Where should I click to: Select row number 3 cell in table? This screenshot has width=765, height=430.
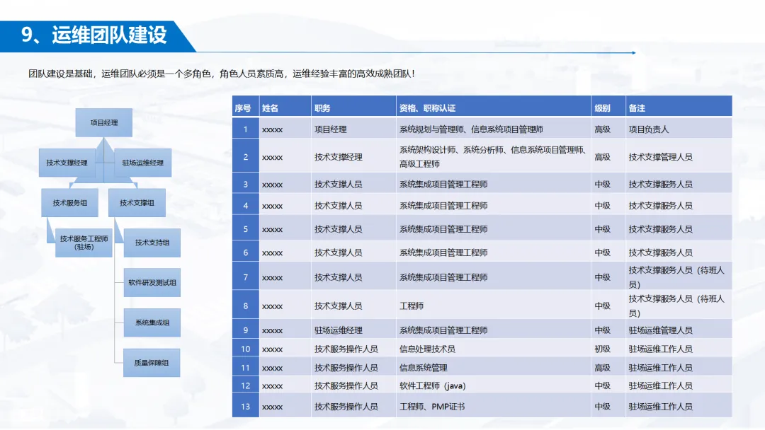pos(246,184)
